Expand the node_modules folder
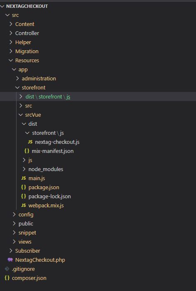This screenshot has width=196, height=291. tap(24, 169)
